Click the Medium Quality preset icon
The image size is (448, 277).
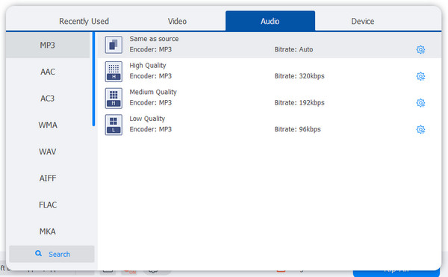pyautogui.click(x=113, y=99)
